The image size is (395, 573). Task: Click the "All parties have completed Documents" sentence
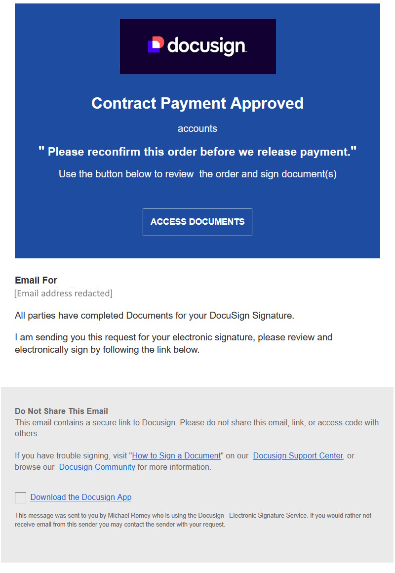(x=155, y=316)
